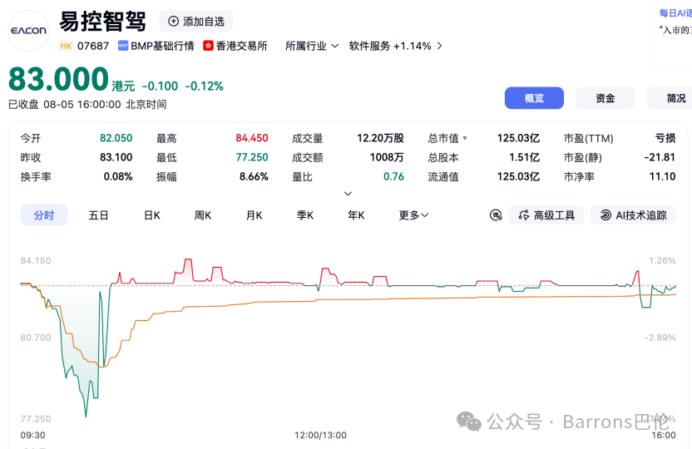Viewport: 692px width, 449px height.
Task: Open 软件服务 +1.14% industry link
Action: (x=390, y=46)
